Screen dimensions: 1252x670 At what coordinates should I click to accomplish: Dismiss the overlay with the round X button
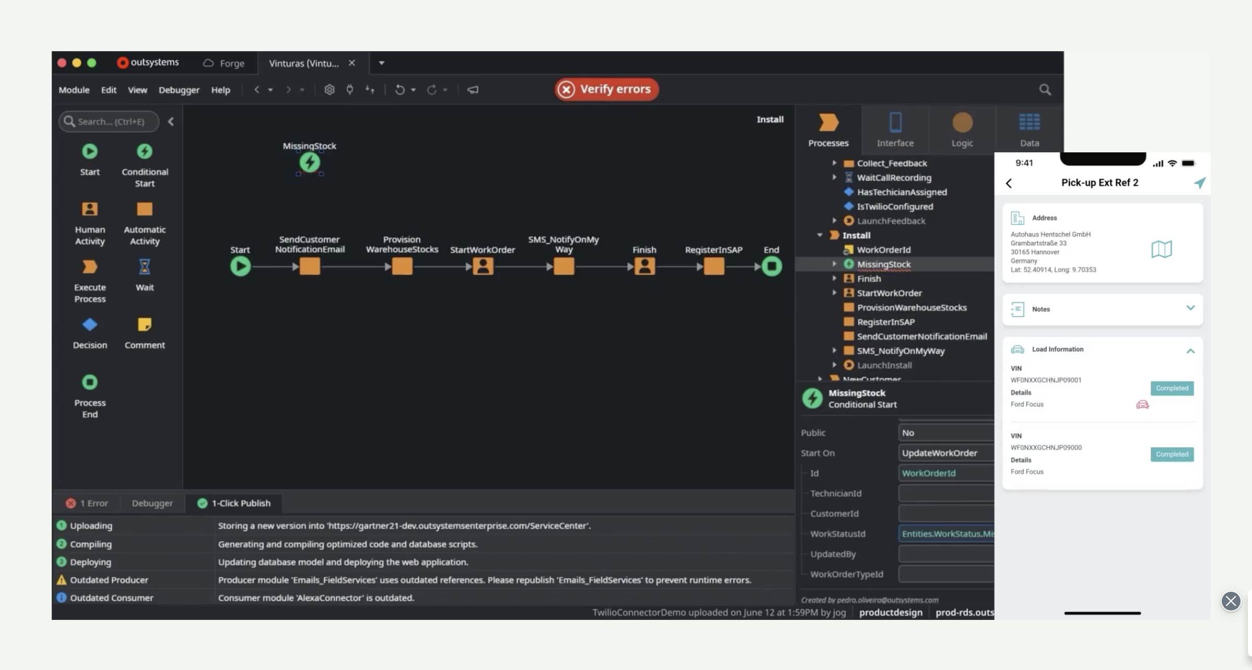point(1231,601)
